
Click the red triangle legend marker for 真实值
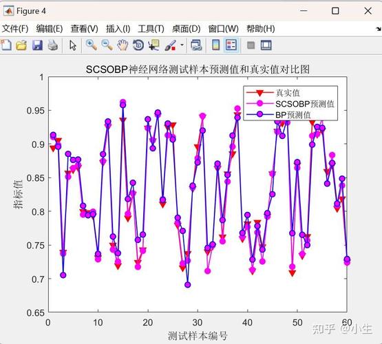click(x=259, y=93)
